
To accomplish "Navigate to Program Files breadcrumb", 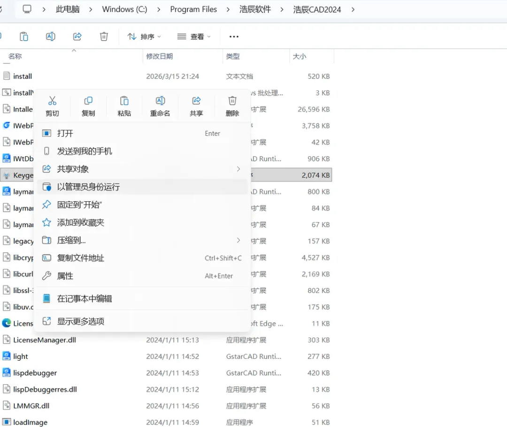I will pos(193,9).
